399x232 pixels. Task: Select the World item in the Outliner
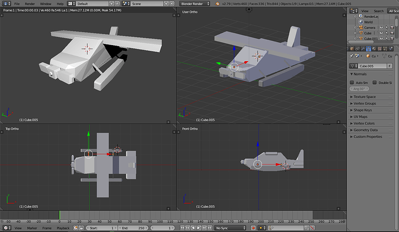pos(368,22)
